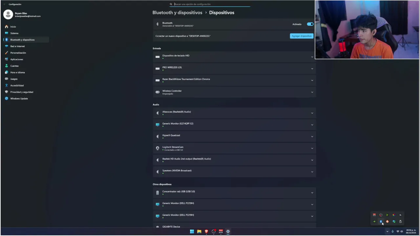Click the Entrada section heading
This screenshot has width=420, height=236.
click(157, 49)
